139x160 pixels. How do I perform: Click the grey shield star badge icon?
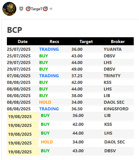click(21, 9)
